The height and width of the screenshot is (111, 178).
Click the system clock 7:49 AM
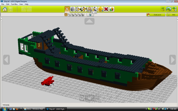point(173,109)
